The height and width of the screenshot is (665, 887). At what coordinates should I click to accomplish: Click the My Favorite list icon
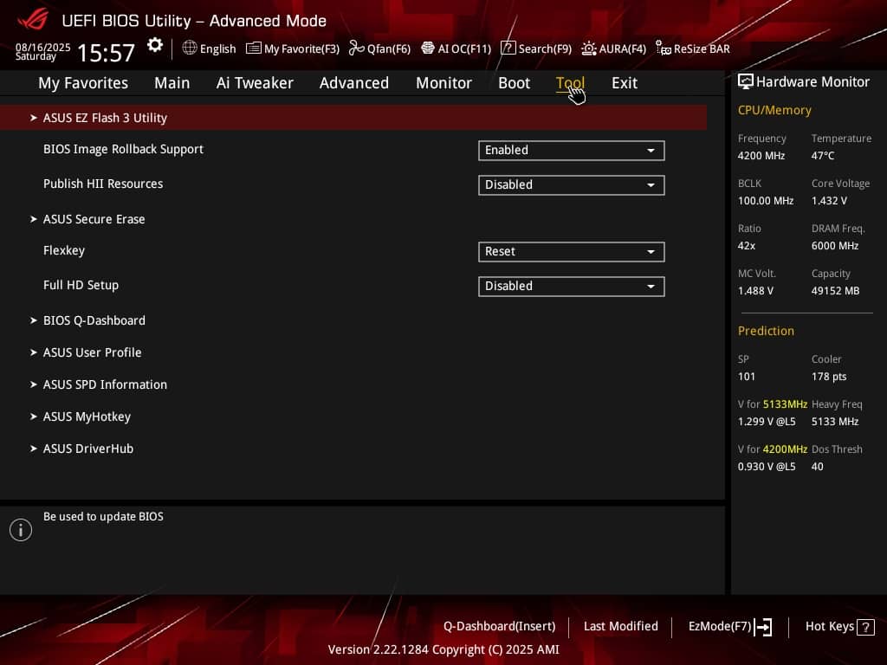(254, 48)
